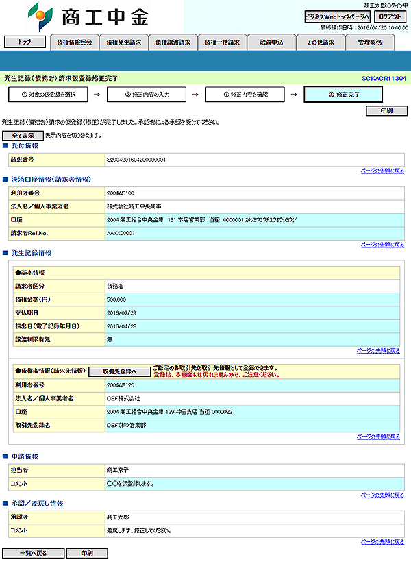Click the 無 value in 譲渡制限有無 row

pos(110,339)
